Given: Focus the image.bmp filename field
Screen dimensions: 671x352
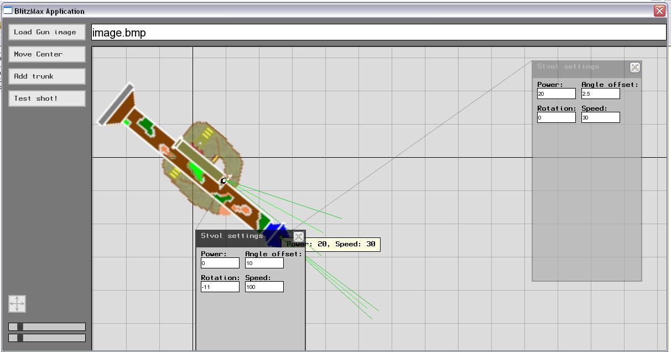Looking at the screenshot, I should [x=378, y=33].
